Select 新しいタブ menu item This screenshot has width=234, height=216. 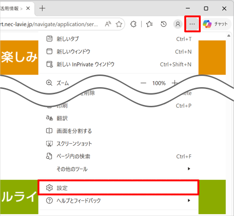click(x=119, y=39)
